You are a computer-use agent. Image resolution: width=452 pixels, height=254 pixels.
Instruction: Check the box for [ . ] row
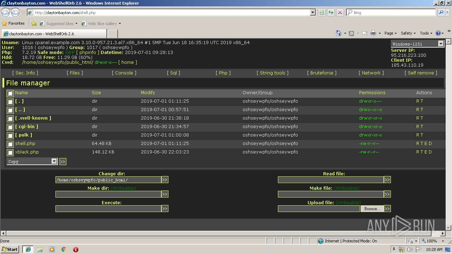click(x=10, y=102)
